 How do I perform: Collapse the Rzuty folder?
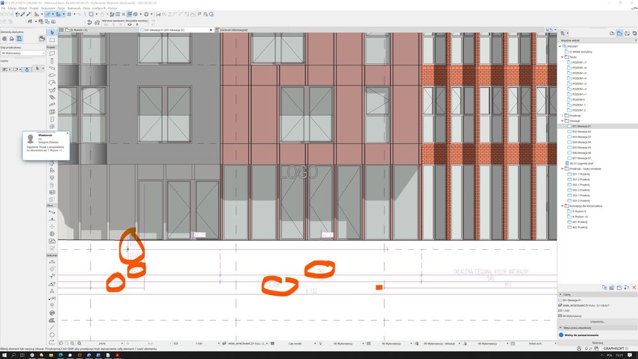pyautogui.click(x=563, y=57)
